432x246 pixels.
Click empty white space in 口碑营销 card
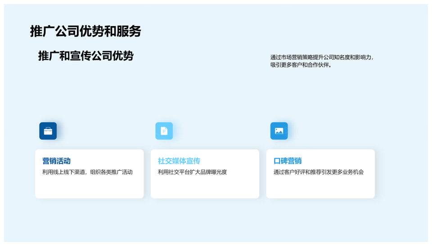pos(320,188)
